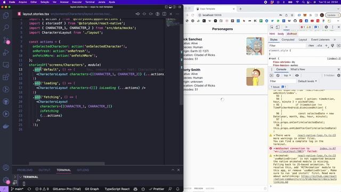Open the Default levels dropdown
Viewport: 341px width, 192px height.
307,81
